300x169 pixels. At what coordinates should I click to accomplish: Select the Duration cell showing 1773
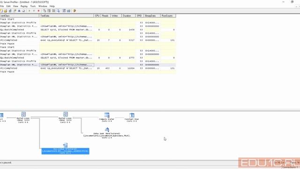[x=128, y=58]
